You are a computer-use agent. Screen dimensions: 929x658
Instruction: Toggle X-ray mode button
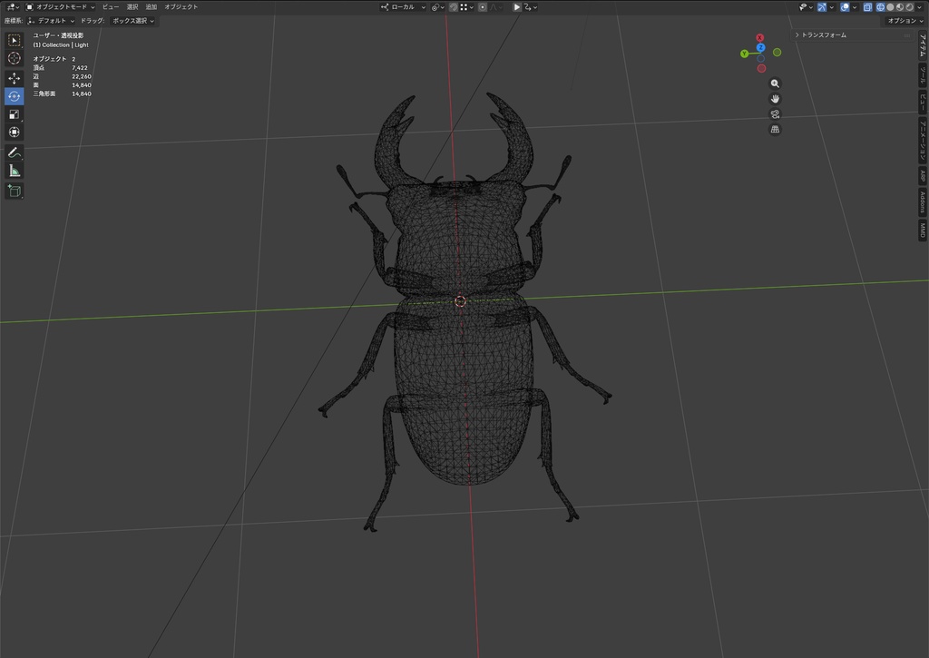(868, 7)
